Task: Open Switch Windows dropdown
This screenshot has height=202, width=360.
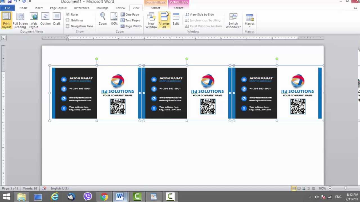Action: [233, 20]
